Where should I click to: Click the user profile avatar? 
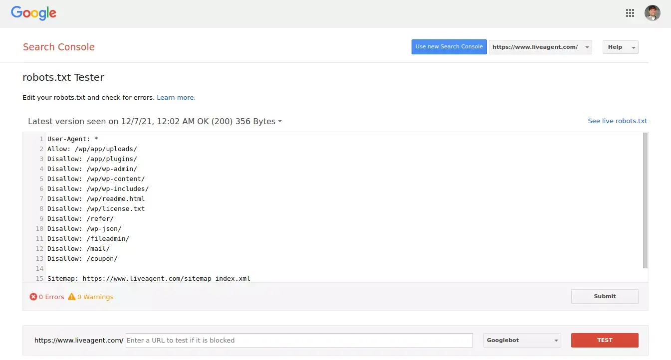[x=653, y=13]
